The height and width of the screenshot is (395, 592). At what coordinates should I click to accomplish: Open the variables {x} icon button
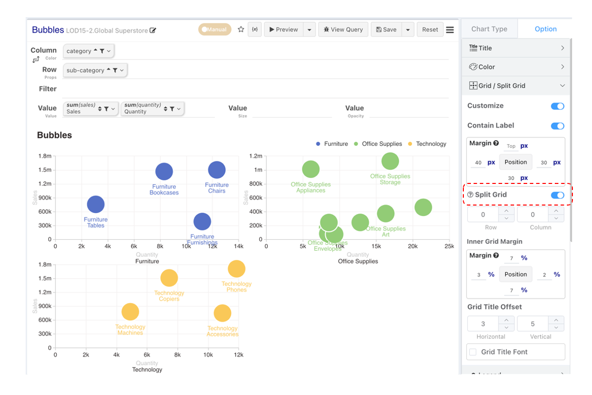coord(255,29)
